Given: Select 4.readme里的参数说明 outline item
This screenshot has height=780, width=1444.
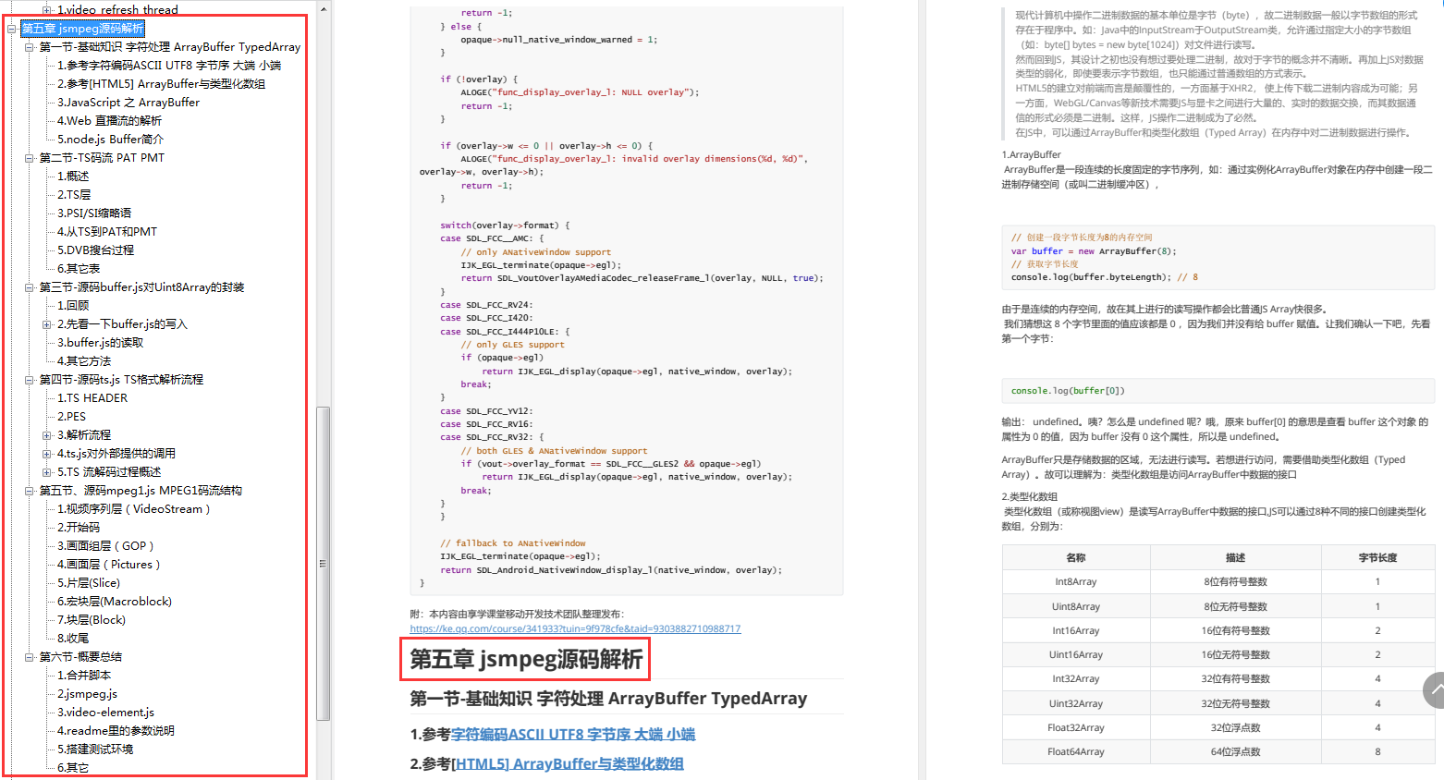Looking at the screenshot, I should click(116, 731).
